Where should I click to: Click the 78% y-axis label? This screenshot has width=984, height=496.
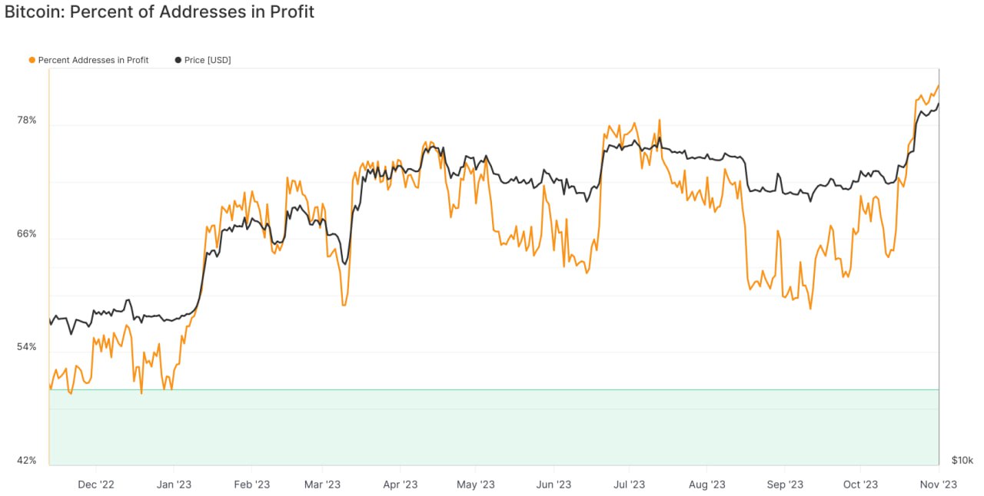pyautogui.click(x=26, y=121)
